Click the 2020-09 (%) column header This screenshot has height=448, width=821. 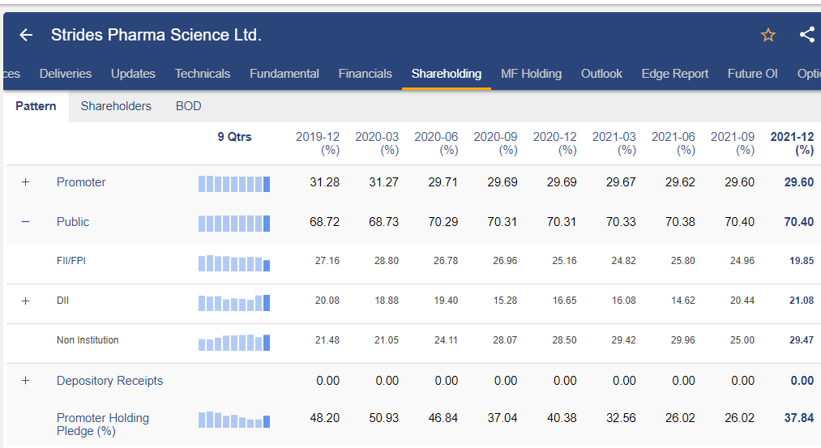(x=495, y=143)
